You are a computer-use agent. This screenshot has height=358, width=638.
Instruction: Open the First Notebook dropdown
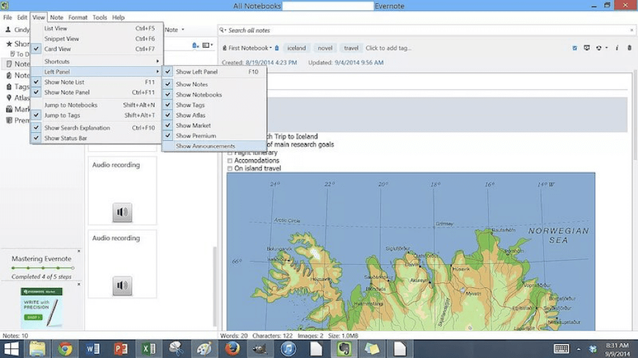(249, 48)
